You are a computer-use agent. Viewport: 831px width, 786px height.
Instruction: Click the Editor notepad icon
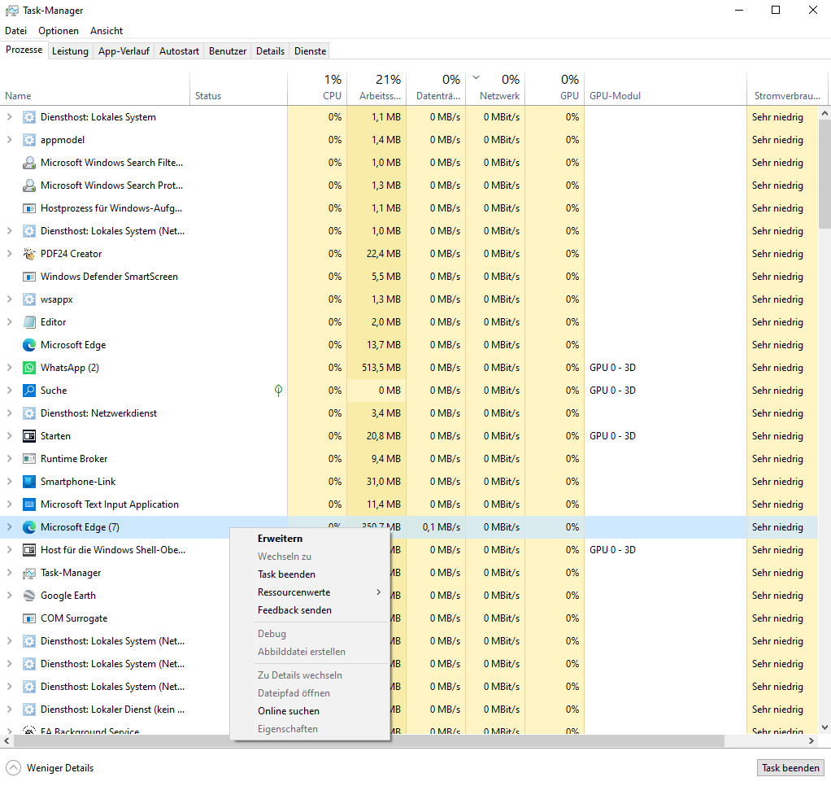29,322
